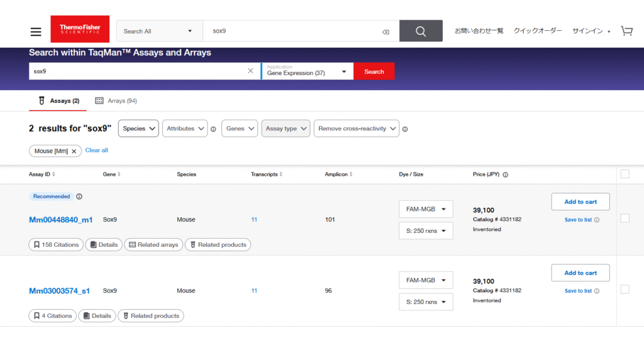Screen dimensions: 644x340
Task: Add Mm00448840_m1 assay to cart
Action: click(580, 201)
